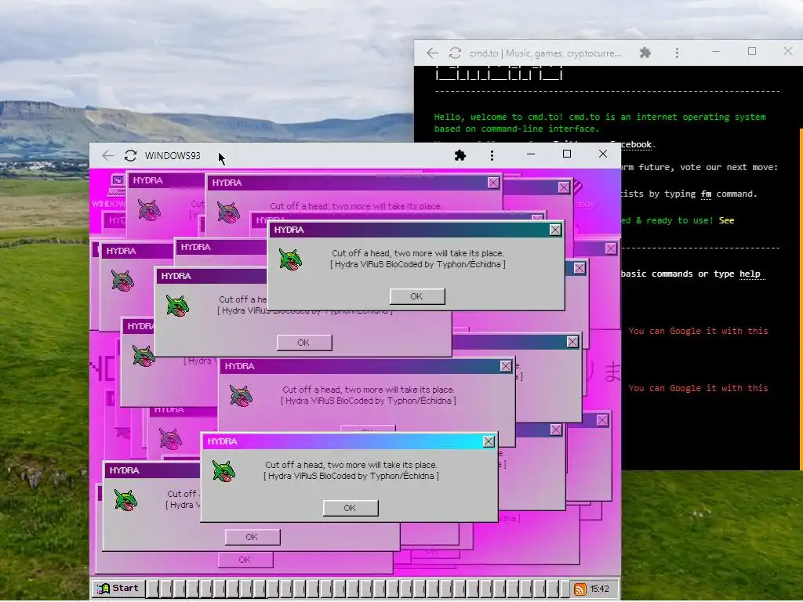Click the WINDOWS93 window title text
This screenshot has width=803, height=602.
pyautogui.click(x=173, y=156)
